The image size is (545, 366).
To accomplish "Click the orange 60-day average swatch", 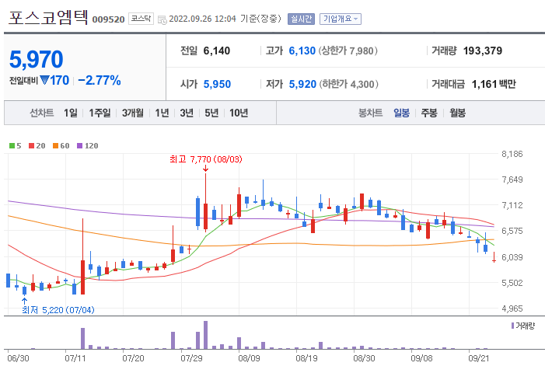I will tap(55, 146).
